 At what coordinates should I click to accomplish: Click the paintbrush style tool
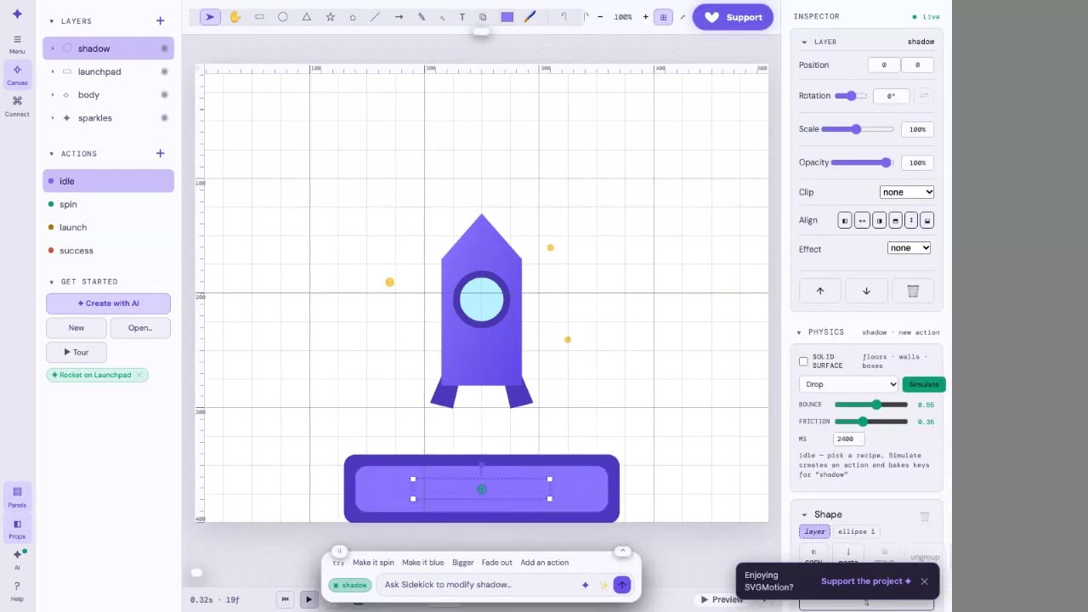coord(530,17)
